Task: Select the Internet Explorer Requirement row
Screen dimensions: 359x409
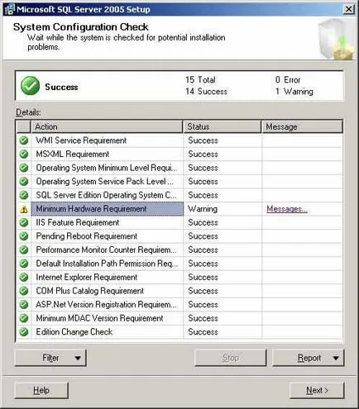Action: 179,278
